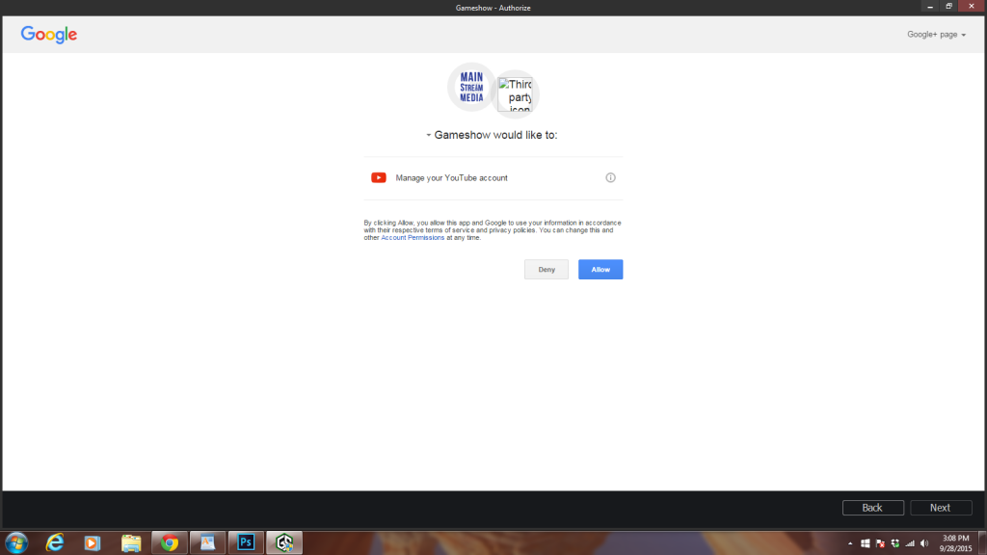Switch to Google Chrome in taskbar

(x=170, y=542)
